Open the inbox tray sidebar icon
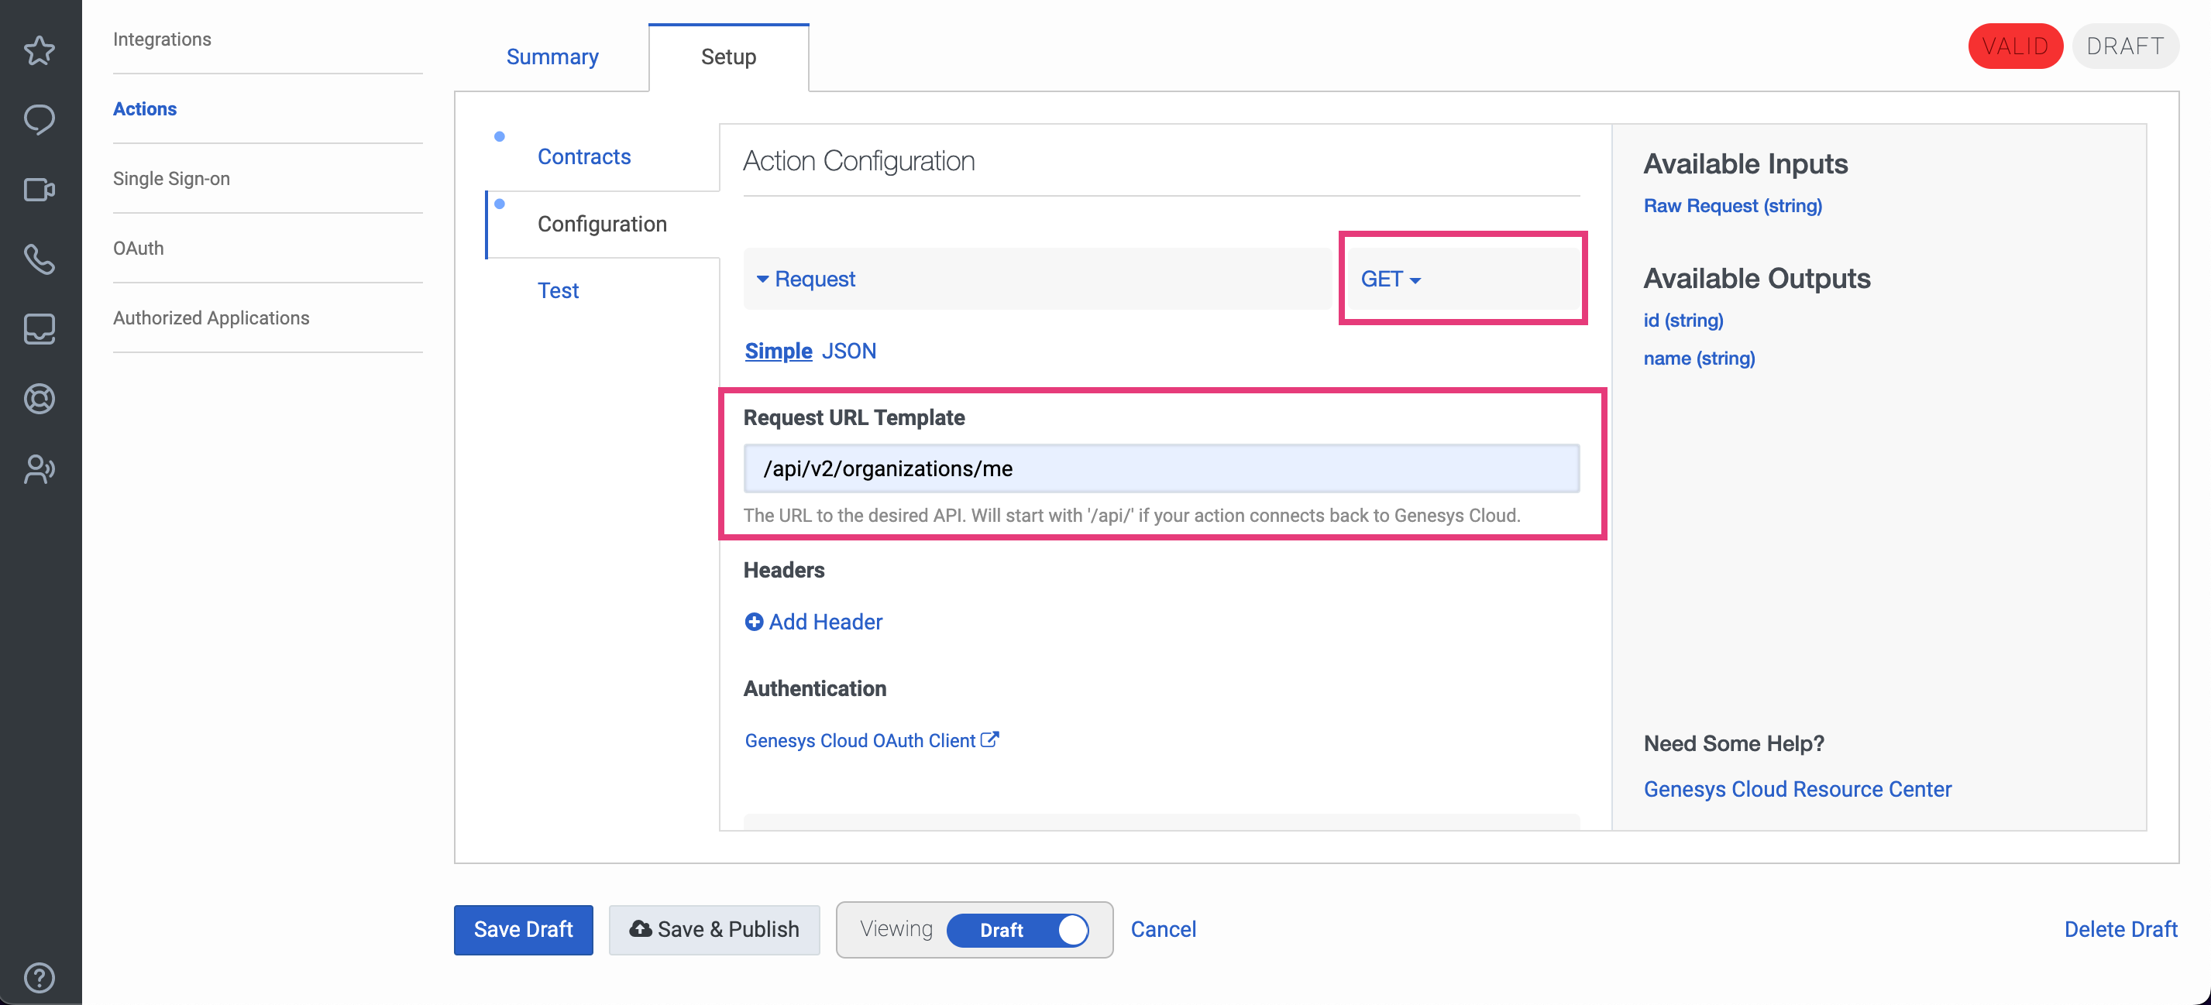The width and height of the screenshot is (2211, 1005). (x=40, y=328)
